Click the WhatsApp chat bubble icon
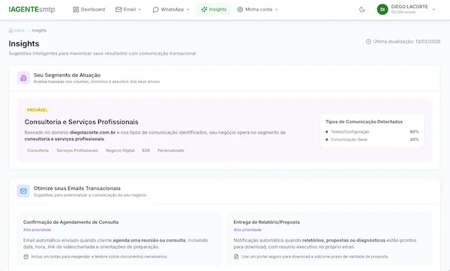The width and height of the screenshot is (450, 271). [155, 10]
